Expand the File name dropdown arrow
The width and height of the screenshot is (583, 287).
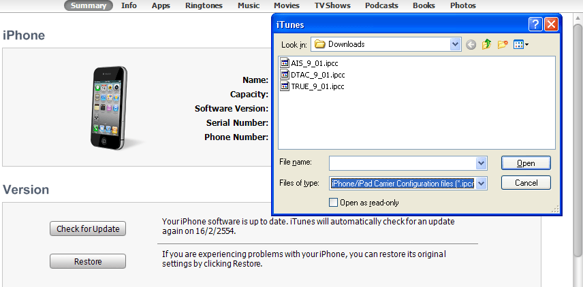pos(482,163)
